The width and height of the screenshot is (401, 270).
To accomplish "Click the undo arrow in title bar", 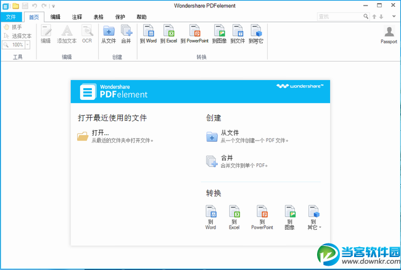I will click(x=35, y=6).
